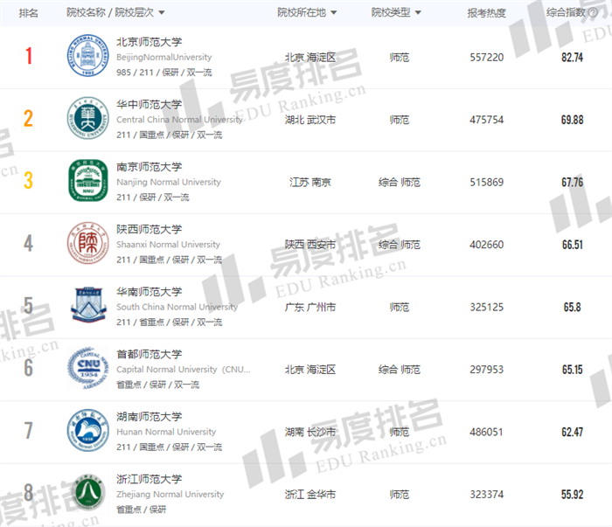Image resolution: width=612 pixels, height=527 pixels.
Task: Click rank number 1 in red
Action: (29, 55)
